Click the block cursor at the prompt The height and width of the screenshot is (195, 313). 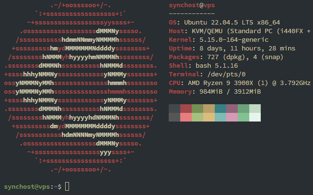point(67,186)
